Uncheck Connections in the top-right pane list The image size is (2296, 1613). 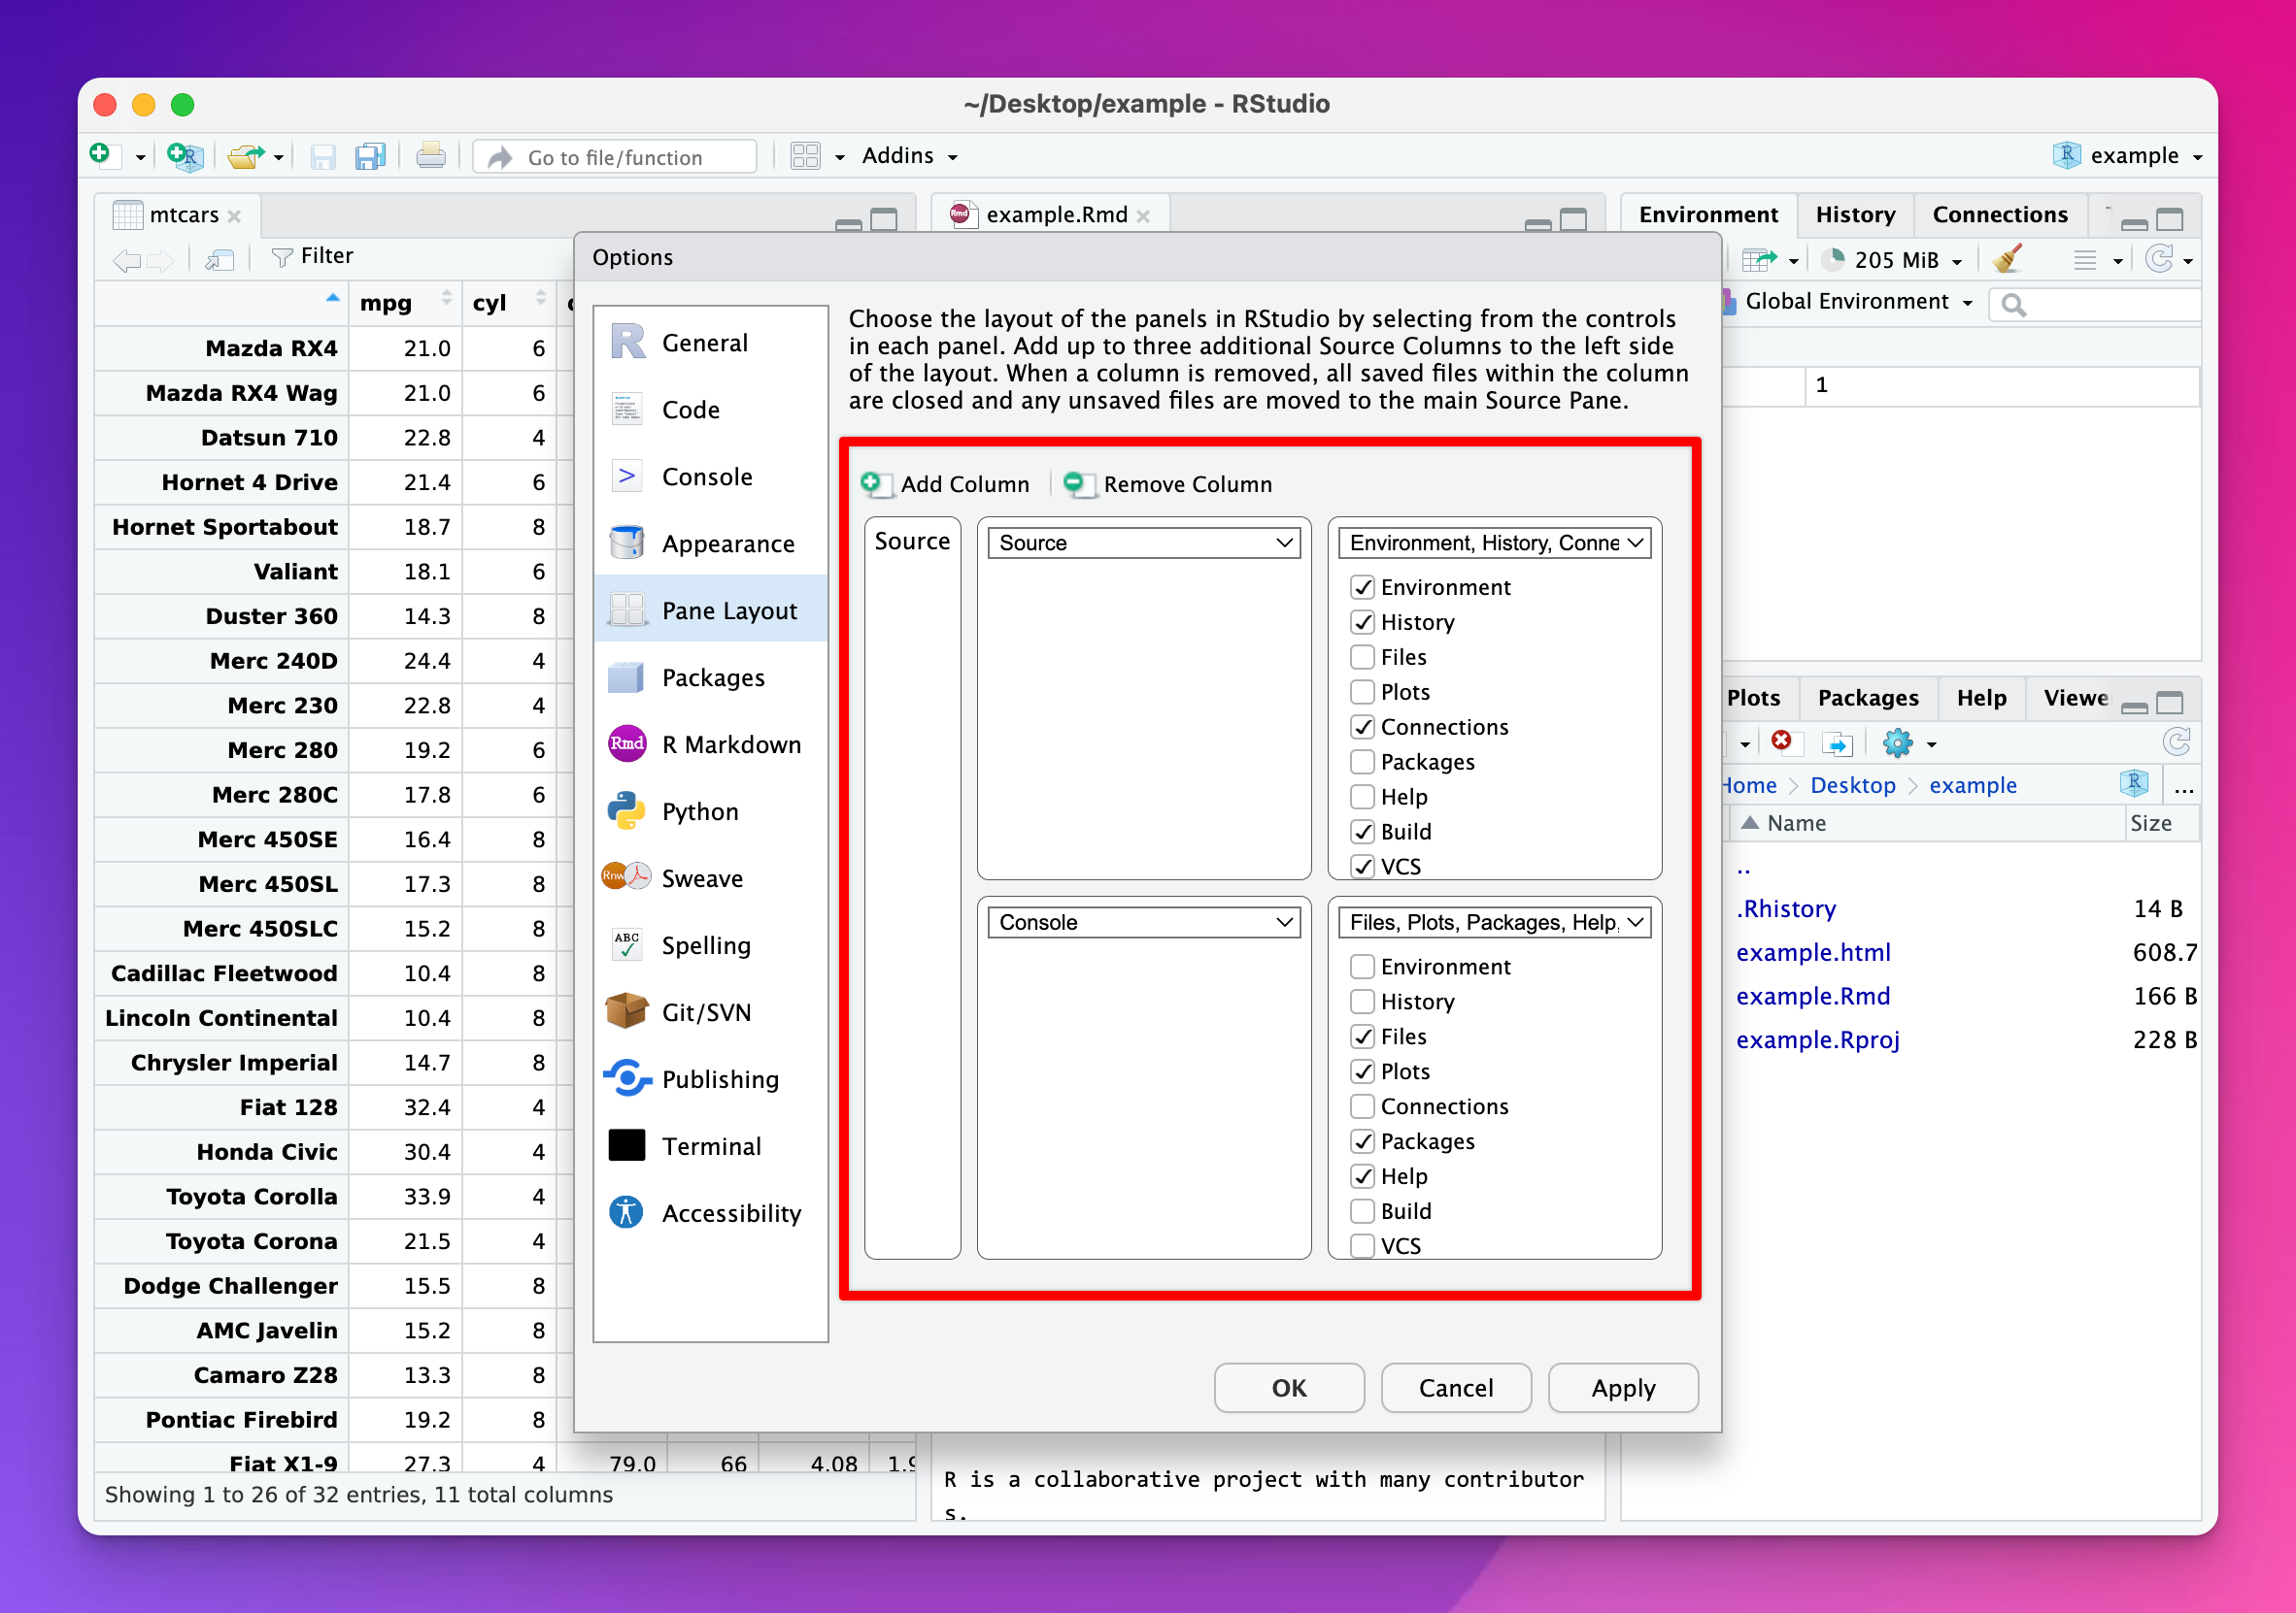pyautogui.click(x=1362, y=728)
